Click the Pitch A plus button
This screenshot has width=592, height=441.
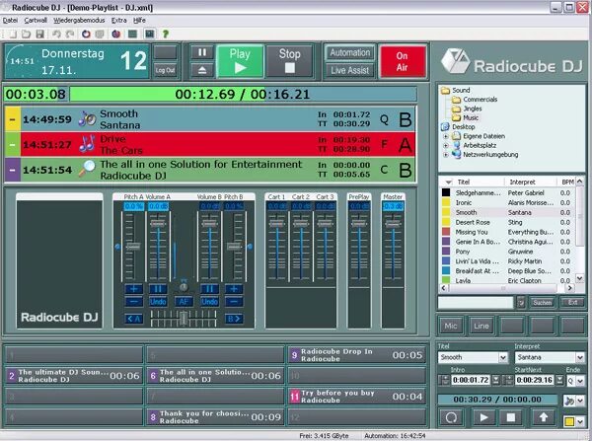[x=133, y=289]
